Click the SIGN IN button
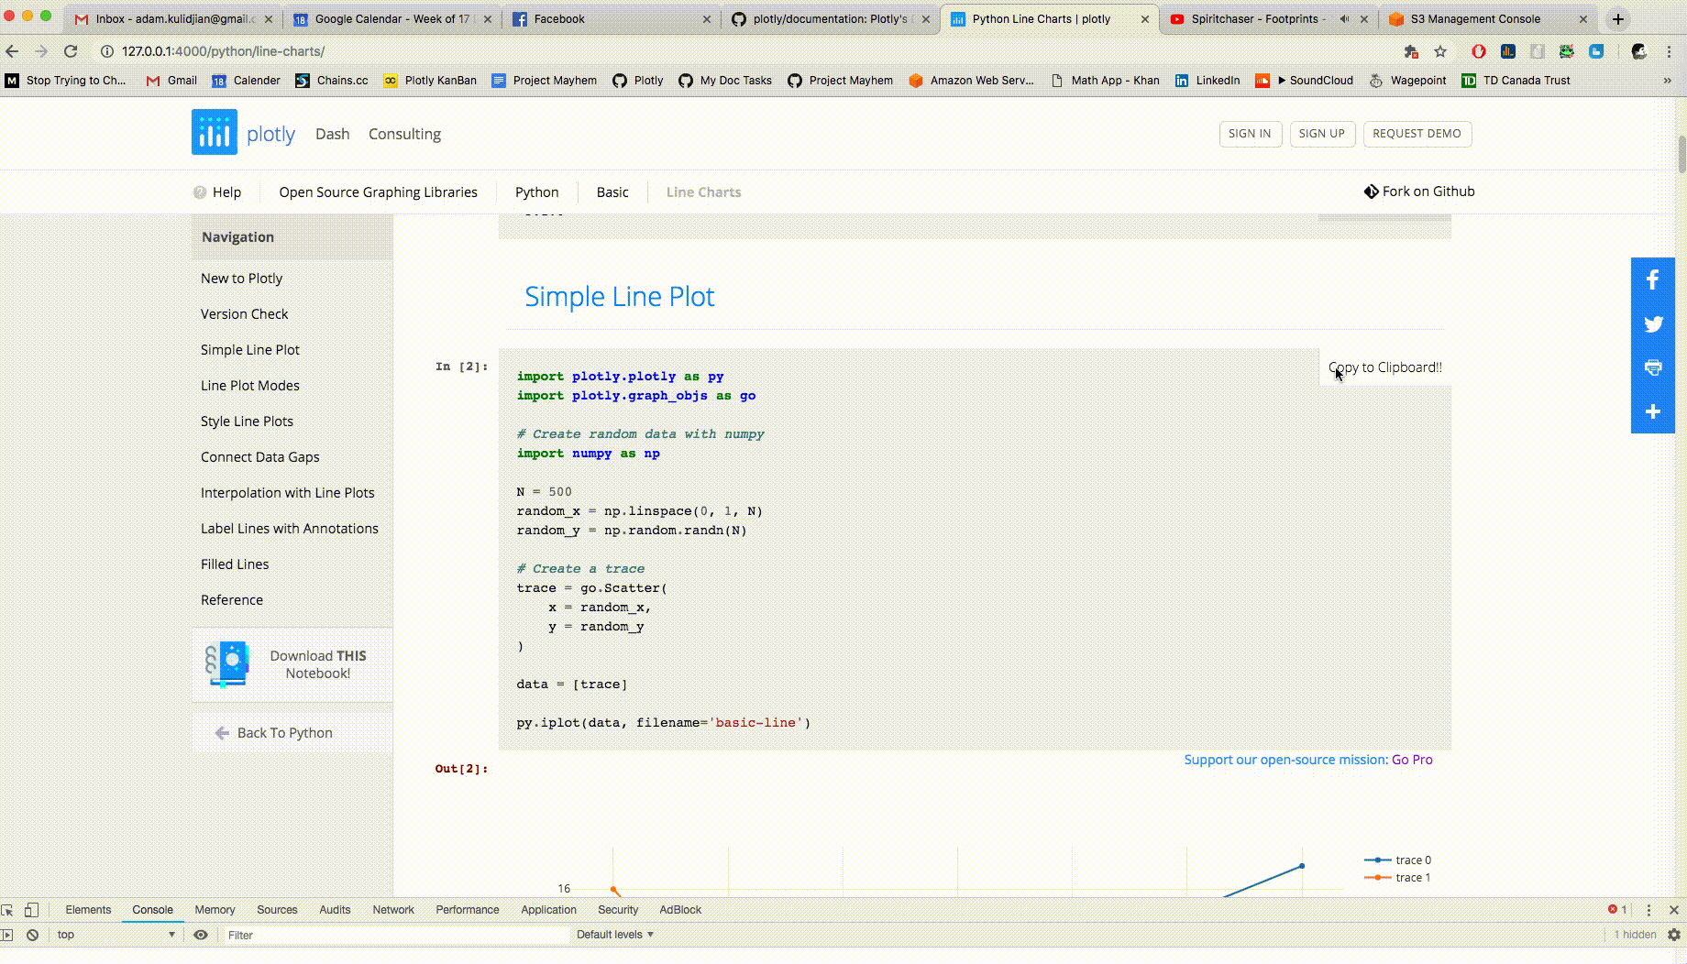The image size is (1687, 964). point(1250,134)
